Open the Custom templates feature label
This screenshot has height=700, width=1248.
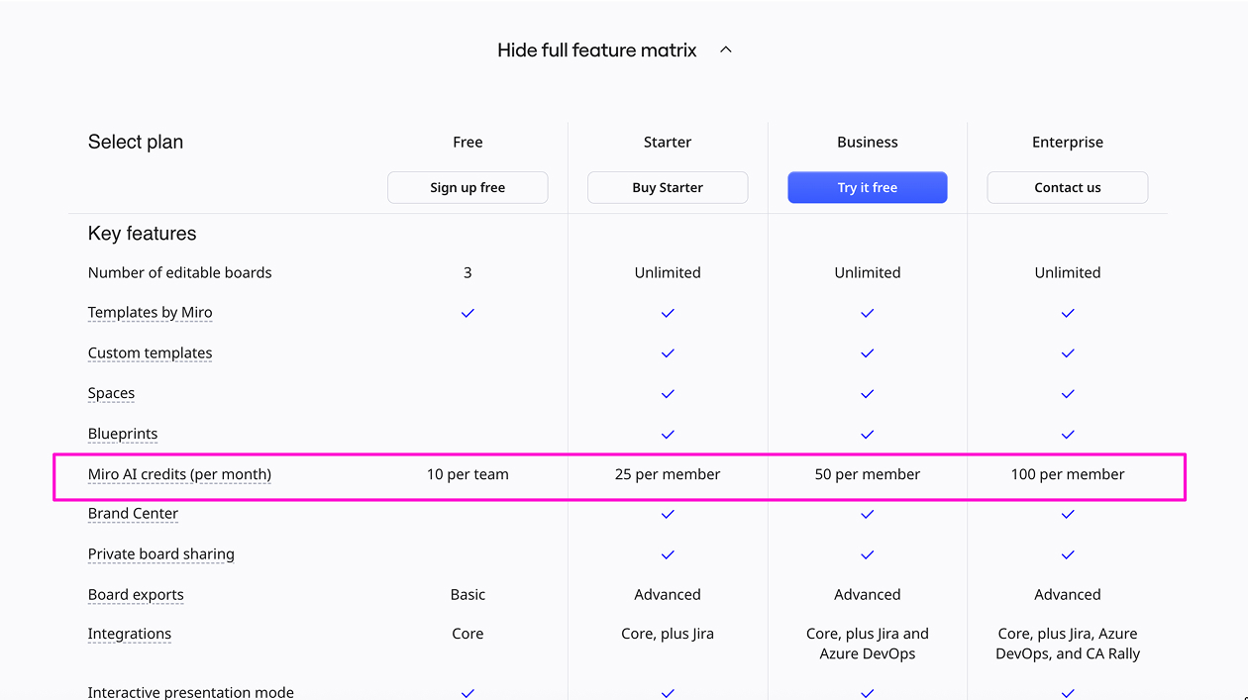150,353
